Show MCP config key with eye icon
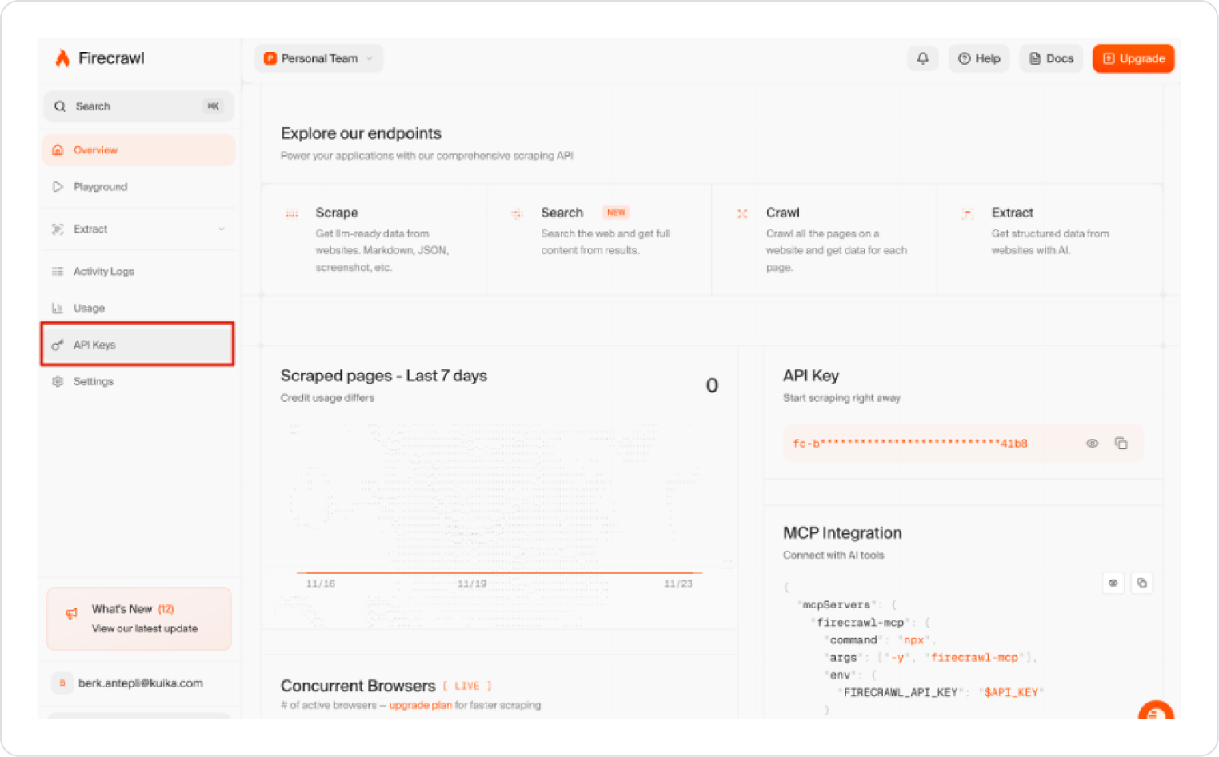 coord(1113,584)
